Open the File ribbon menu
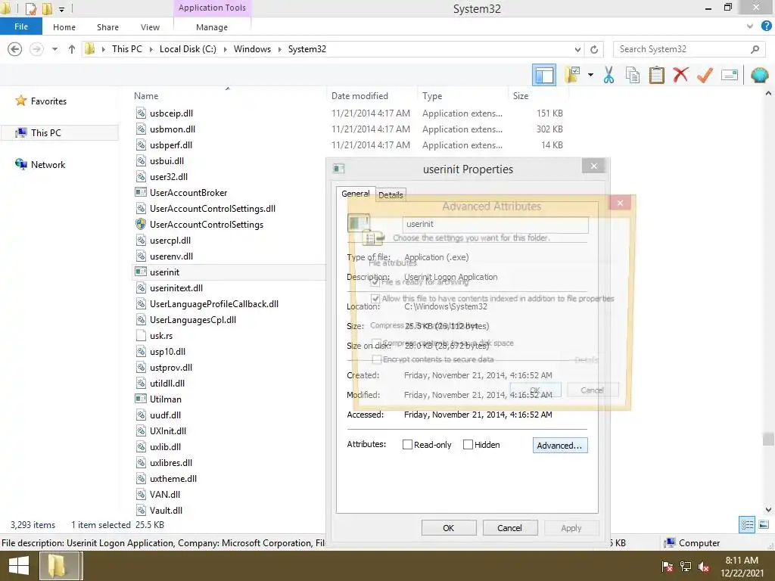 click(x=20, y=26)
